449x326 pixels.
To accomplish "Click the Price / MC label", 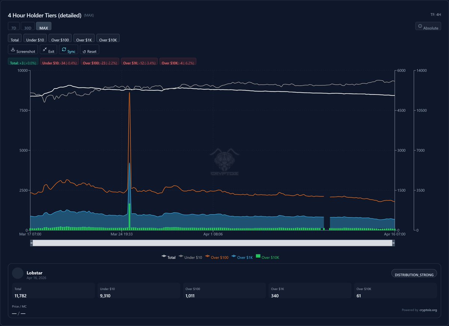I will [19, 306].
